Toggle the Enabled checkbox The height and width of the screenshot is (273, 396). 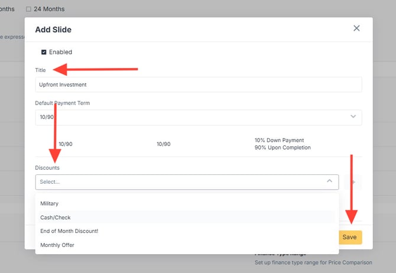point(44,52)
